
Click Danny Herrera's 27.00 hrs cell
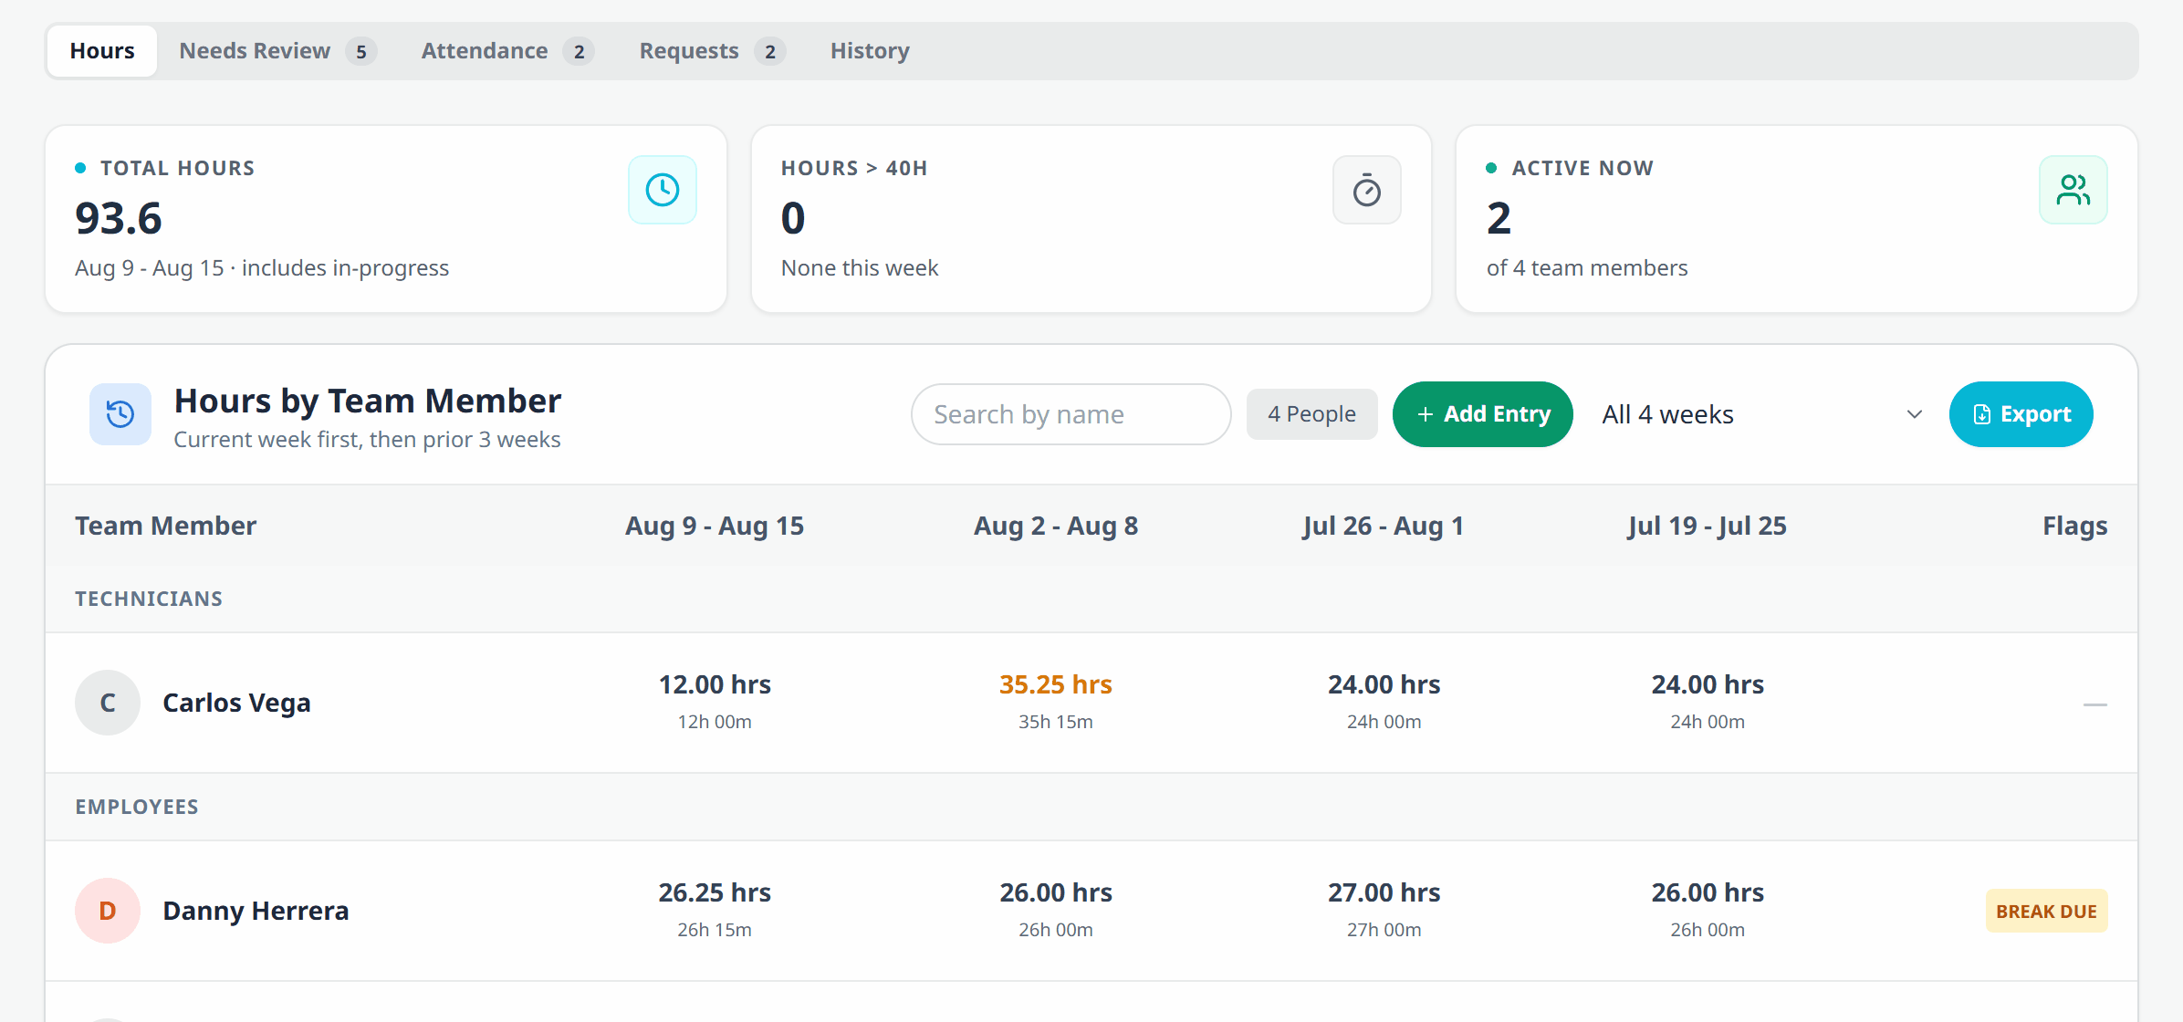pos(1384,909)
